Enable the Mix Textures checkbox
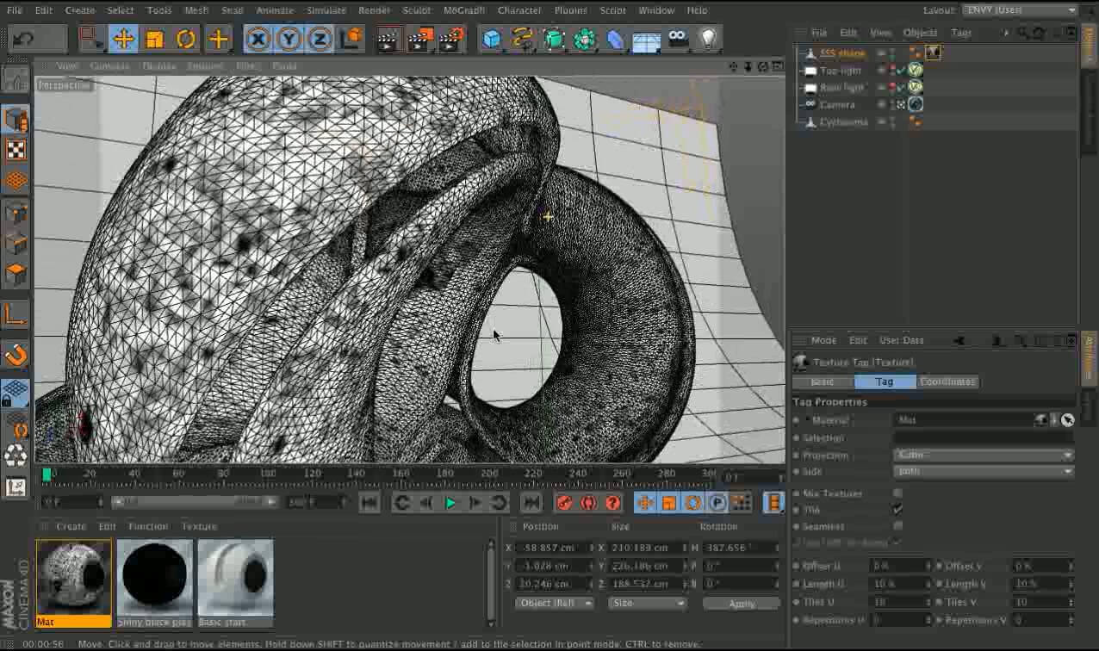Viewport: 1099px width, 651px height. [x=898, y=493]
